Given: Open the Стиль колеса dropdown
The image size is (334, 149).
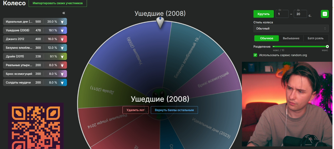Looking at the screenshot, I should click(291, 29).
